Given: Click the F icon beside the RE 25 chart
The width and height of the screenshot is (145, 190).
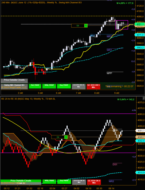Looking at the screenshot, I should click(144, 98).
